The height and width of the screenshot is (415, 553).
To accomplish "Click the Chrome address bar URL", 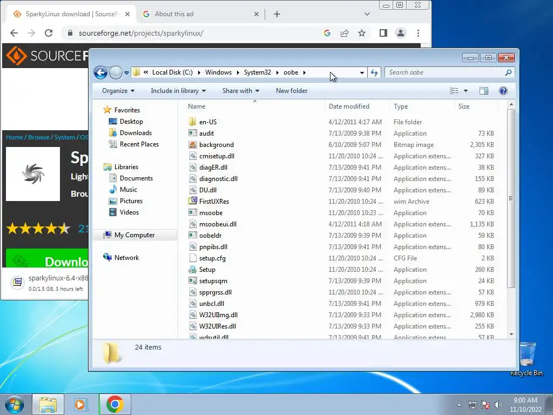I will click(141, 33).
